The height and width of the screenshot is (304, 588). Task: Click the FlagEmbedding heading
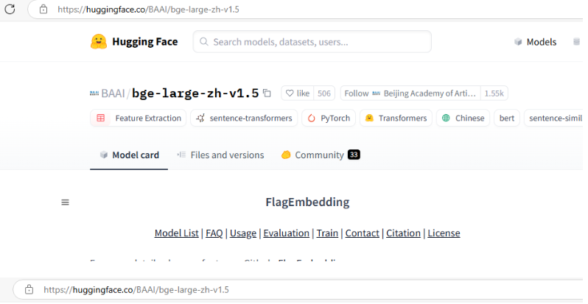click(x=307, y=202)
